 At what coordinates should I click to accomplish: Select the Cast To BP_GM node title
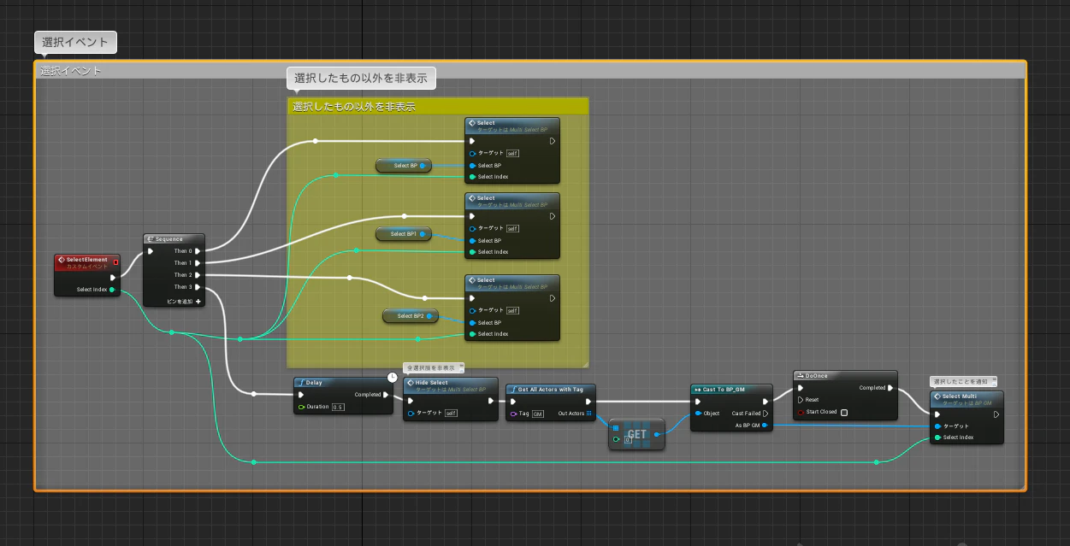724,390
